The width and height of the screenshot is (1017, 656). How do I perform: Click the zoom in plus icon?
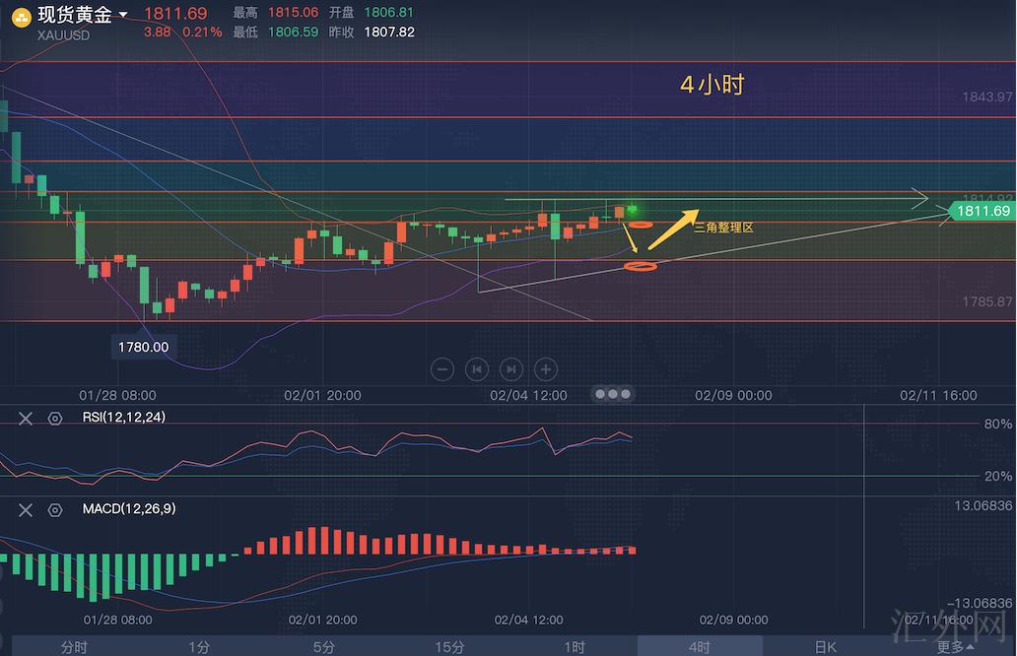click(545, 369)
